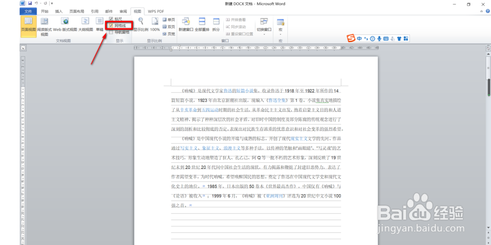Toggle the 中 Chinese/English input mode
491x245 pixels.
click(359, 38)
